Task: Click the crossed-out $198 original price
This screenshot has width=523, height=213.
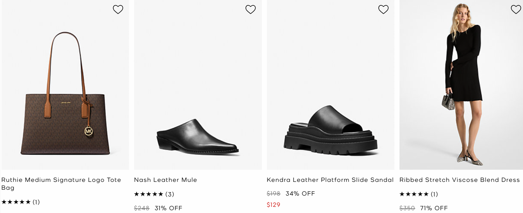Action: 274,194
